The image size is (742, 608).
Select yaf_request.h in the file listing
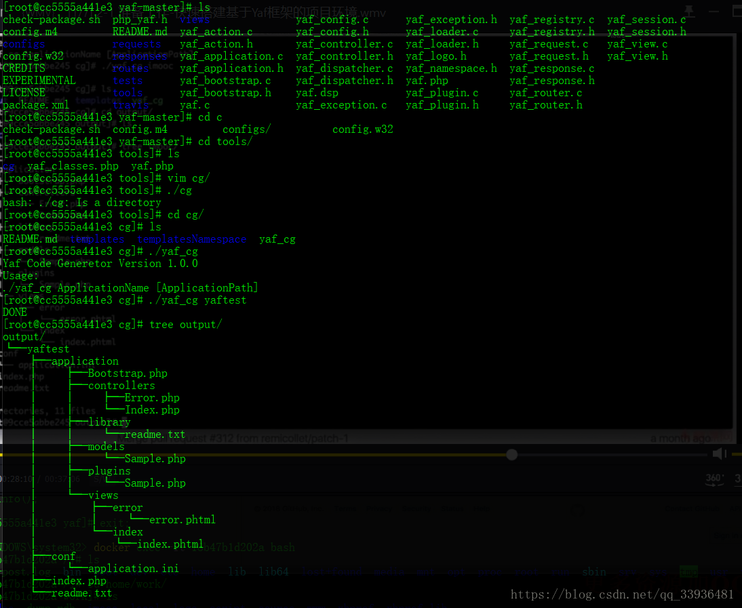[x=549, y=56]
